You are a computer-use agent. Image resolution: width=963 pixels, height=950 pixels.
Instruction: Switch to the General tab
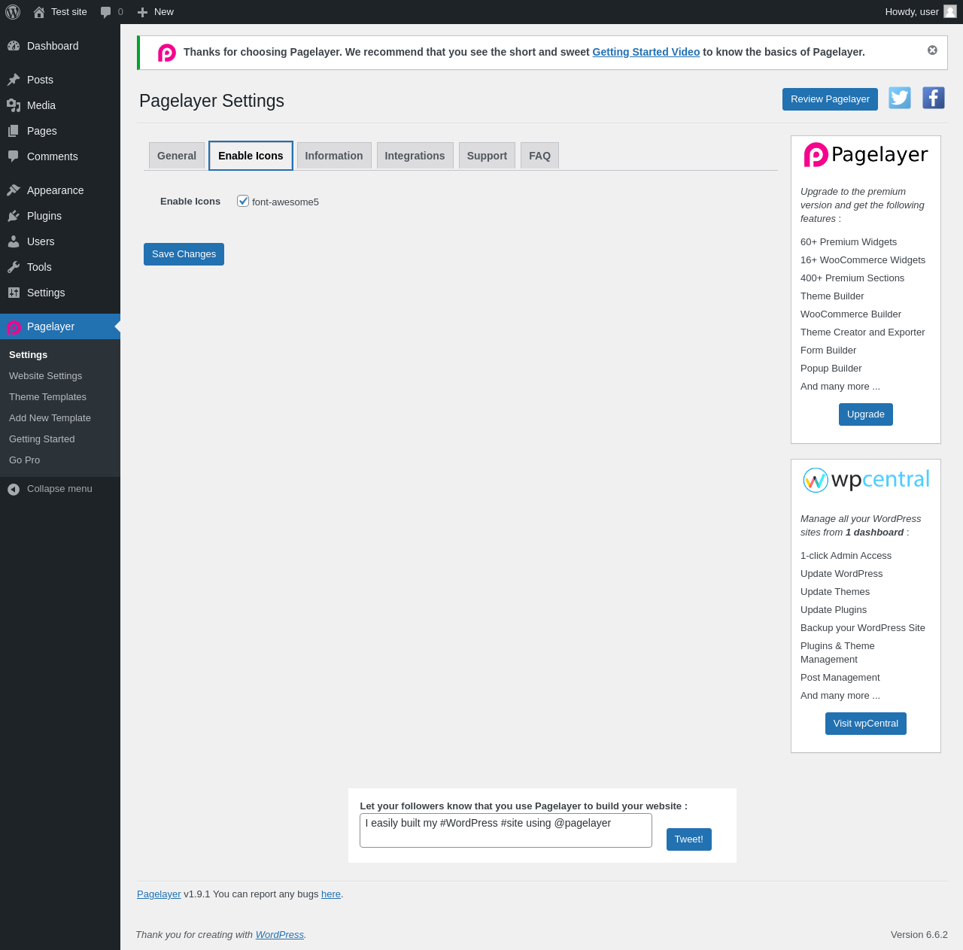click(177, 156)
